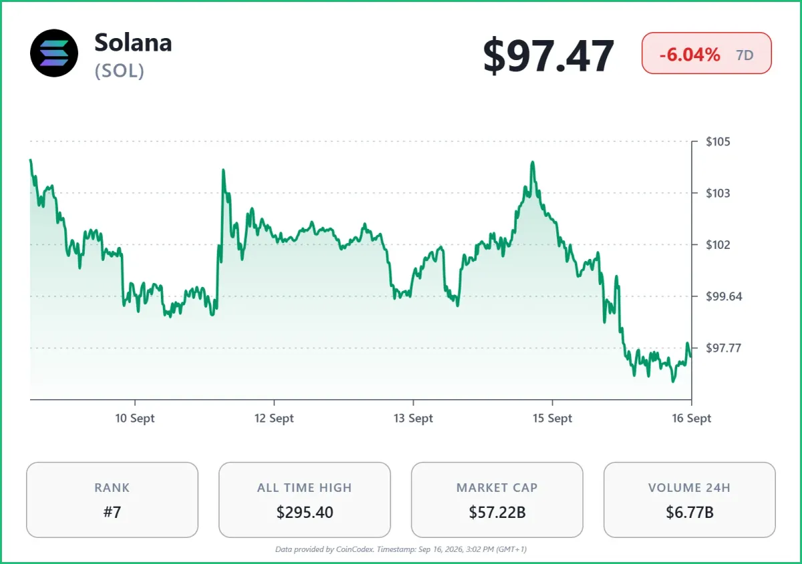Screen dimensions: 802x564
Task: Open the Volume 24H $6.77B card
Action: (690, 500)
